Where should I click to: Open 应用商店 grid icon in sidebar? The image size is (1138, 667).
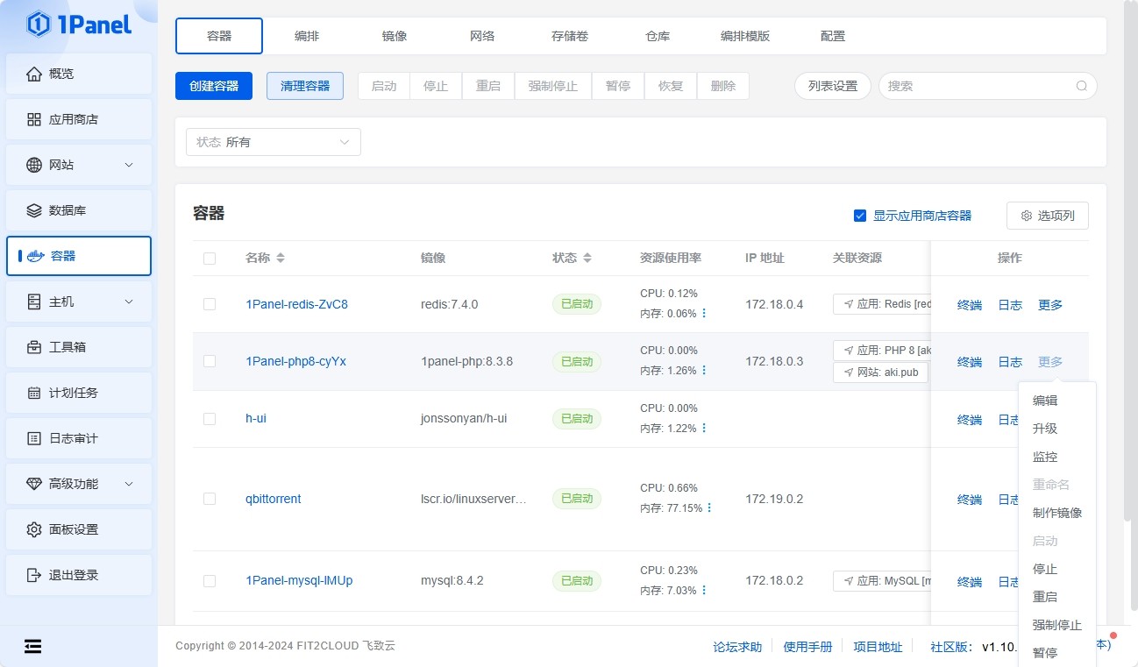(x=34, y=119)
